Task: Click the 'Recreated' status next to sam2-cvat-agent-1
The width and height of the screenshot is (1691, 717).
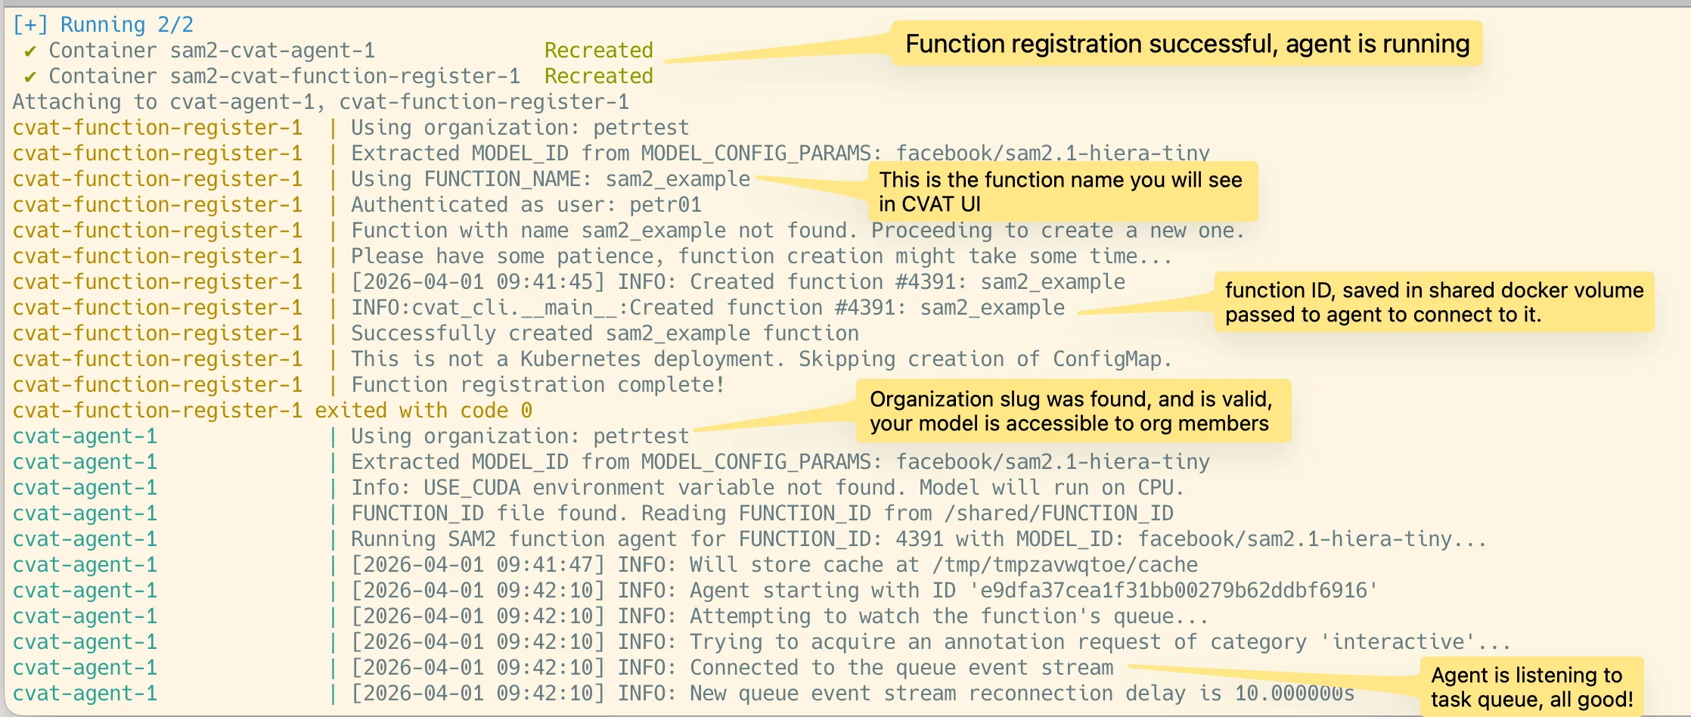Action: pos(598,51)
